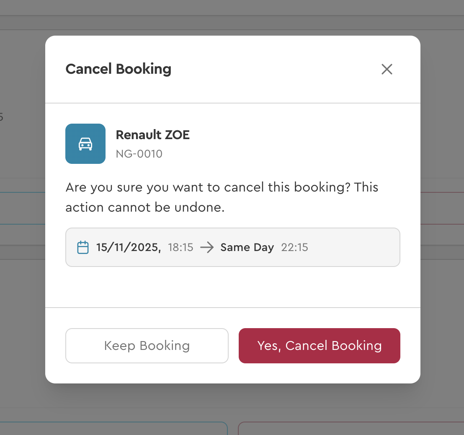Select the Same Day label
The image size is (464, 435).
click(247, 247)
